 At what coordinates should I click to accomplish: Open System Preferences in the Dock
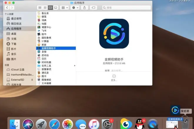(107, 124)
